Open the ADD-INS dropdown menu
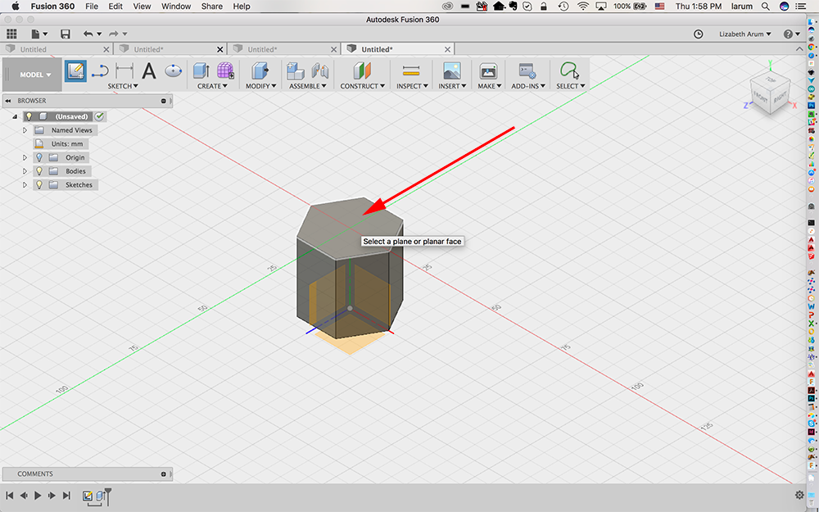The image size is (819, 512). point(528,86)
